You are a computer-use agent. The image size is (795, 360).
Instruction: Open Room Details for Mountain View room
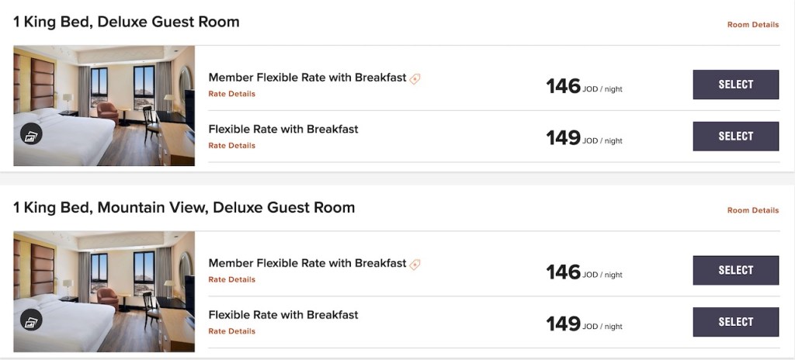(752, 210)
